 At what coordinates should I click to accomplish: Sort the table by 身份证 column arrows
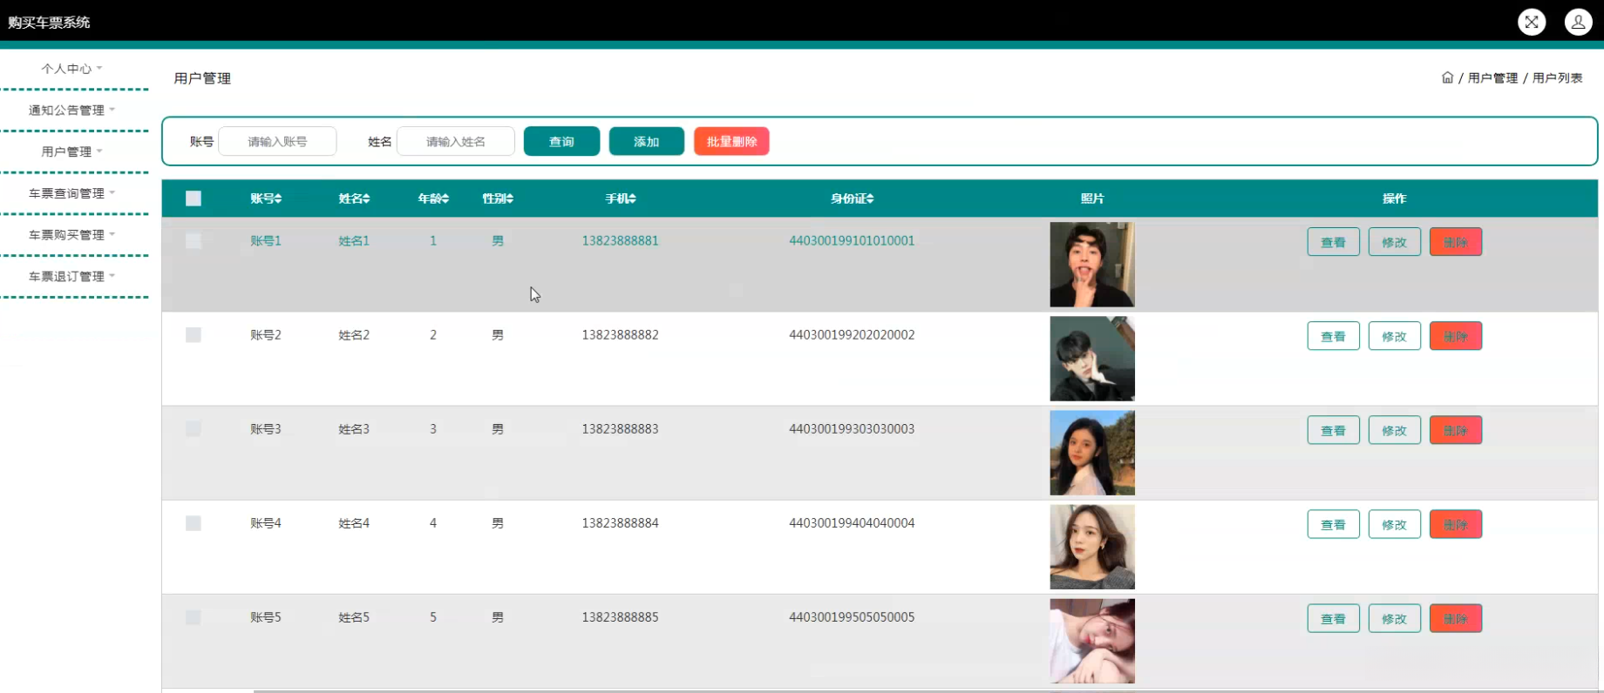click(x=870, y=198)
